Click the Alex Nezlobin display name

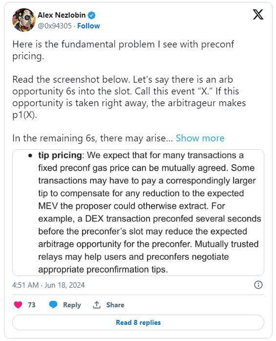point(62,15)
